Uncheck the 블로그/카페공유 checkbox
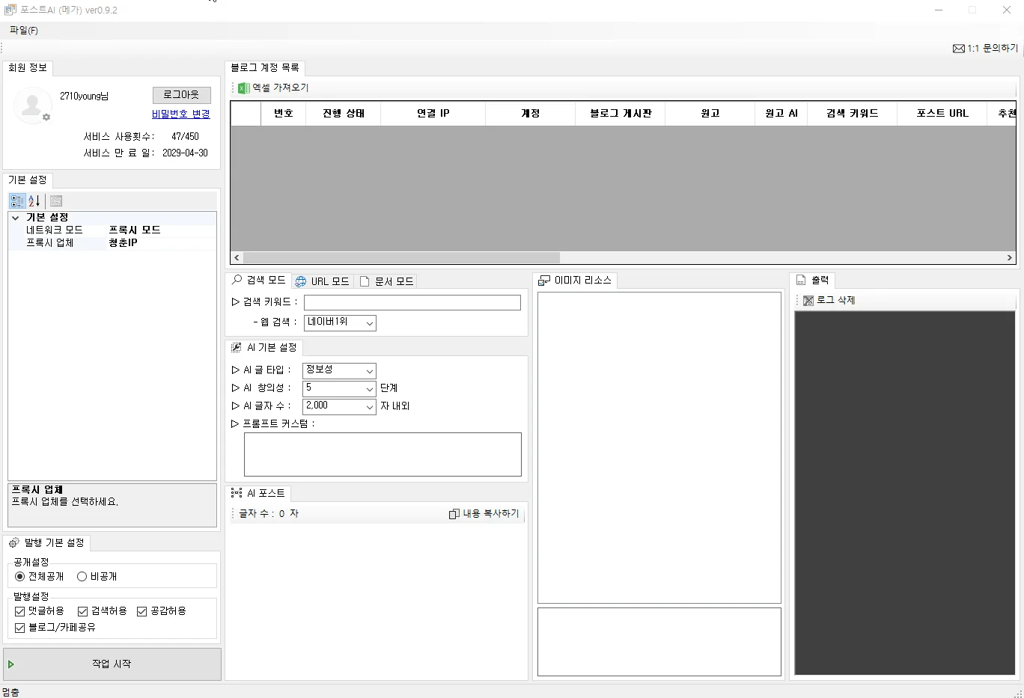This screenshot has height=698, width=1024. (x=19, y=628)
